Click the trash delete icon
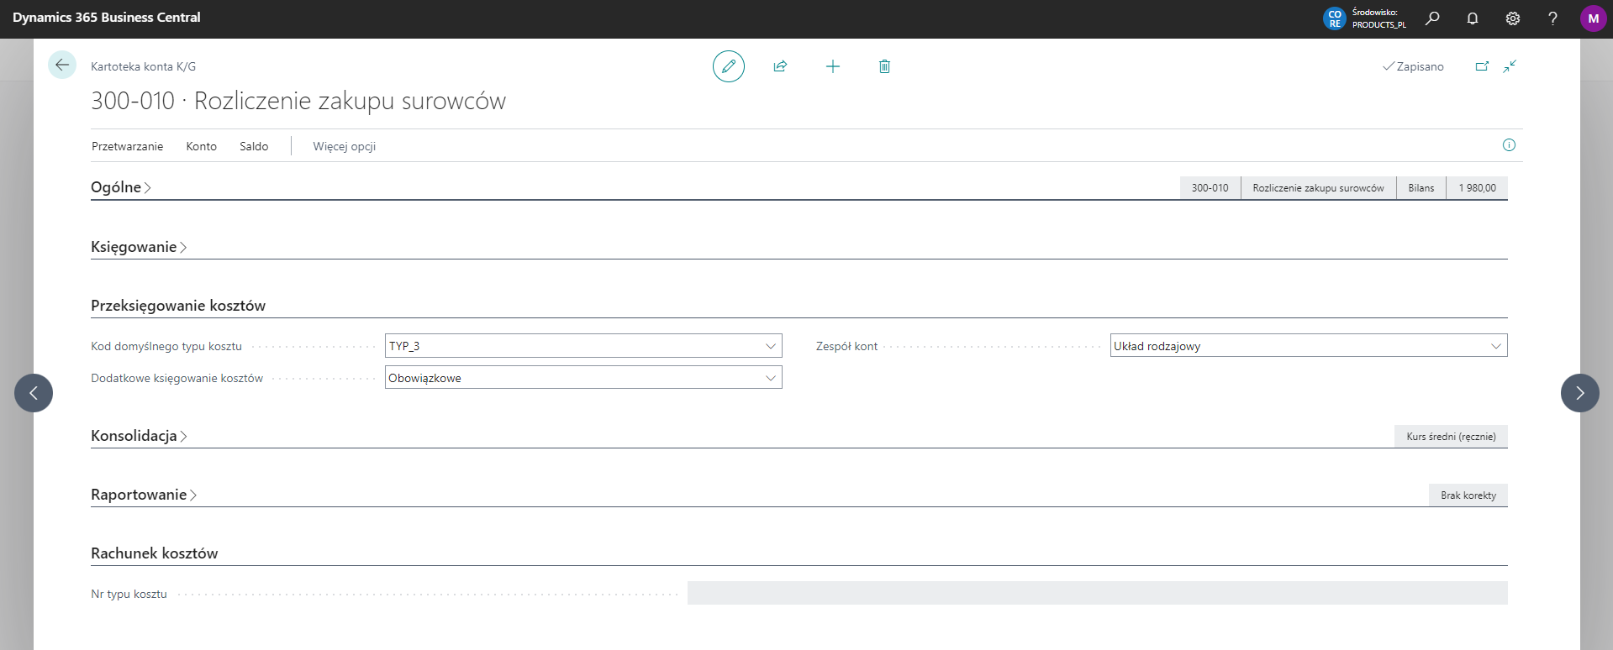This screenshot has height=650, width=1613. pyautogui.click(x=884, y=66)
